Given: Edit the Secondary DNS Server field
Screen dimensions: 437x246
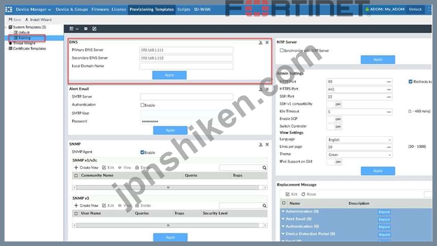Looking at the screenshot, I should click(x=186, y=58).
